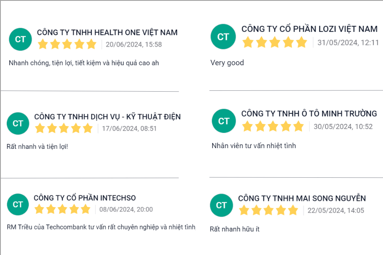The image size is (383, 255).
Task: Click the last star of Ô Tô Minh Trường's rating
Action: (299, 126)
